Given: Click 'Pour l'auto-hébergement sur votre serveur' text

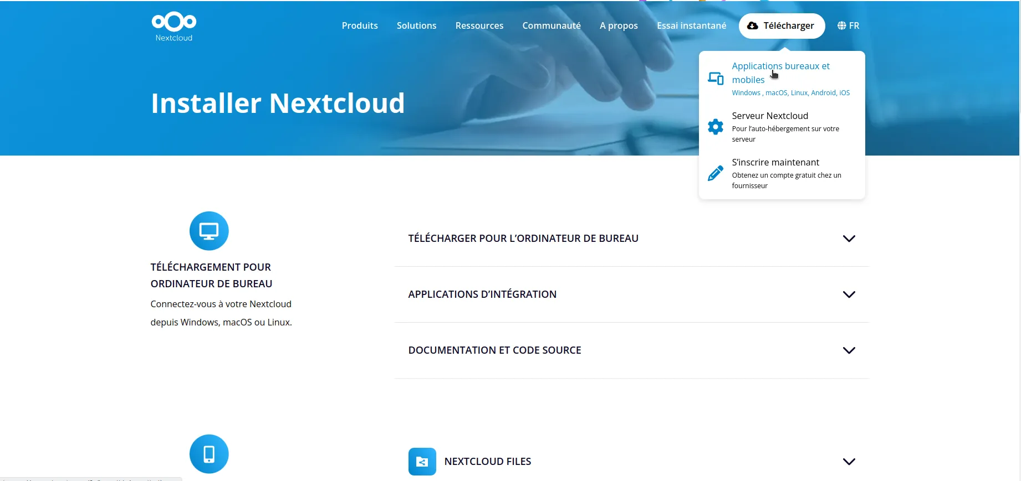Looking at the screenshot, I should 785,134.
